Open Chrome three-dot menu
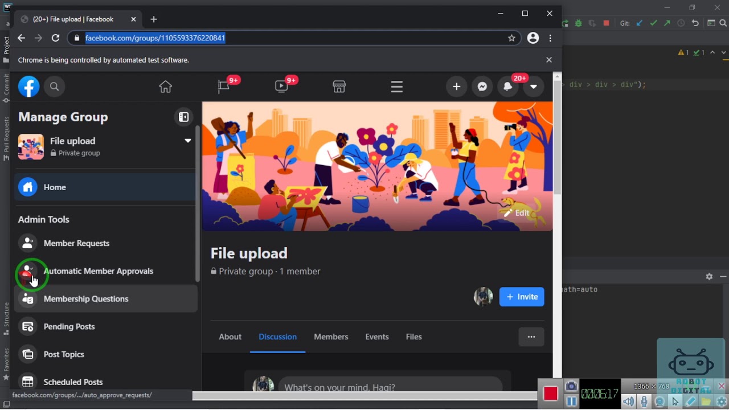This screenshot has width=729, height=410. coord(550,38)
